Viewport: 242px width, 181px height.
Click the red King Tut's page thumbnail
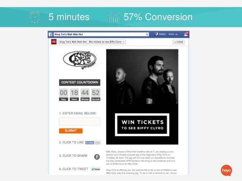click(54, 42)
